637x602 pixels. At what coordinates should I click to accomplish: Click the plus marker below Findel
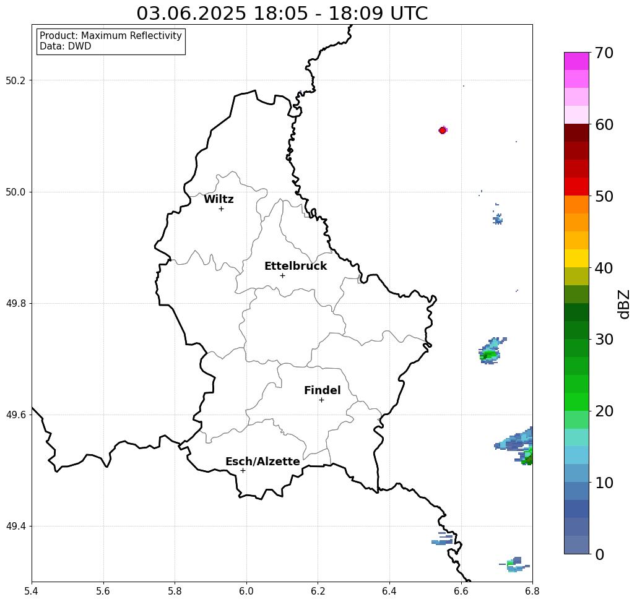pos(321,400)
